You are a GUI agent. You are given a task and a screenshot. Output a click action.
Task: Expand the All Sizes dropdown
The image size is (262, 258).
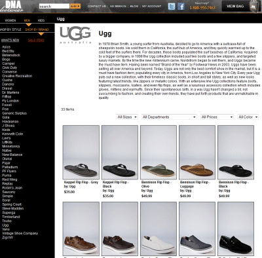(x=127, y=117)
